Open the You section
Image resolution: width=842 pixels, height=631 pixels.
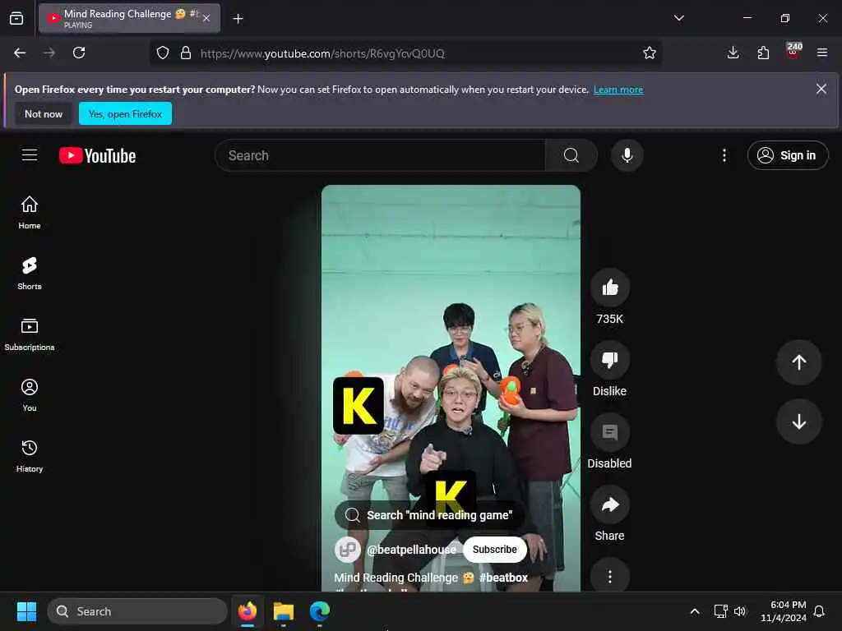pos(30,395)
